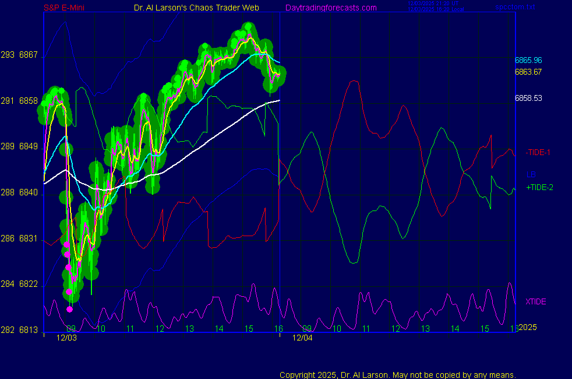
Task: Click the 12/03 date marker
Action: click(x=66, y=338)
